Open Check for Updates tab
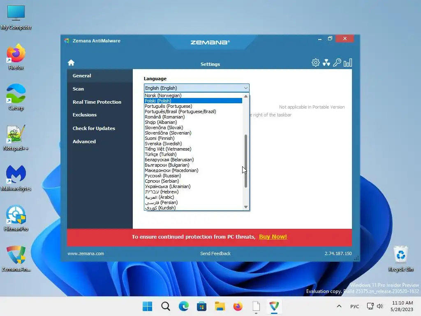421x316 pixels. pos(99,128)
